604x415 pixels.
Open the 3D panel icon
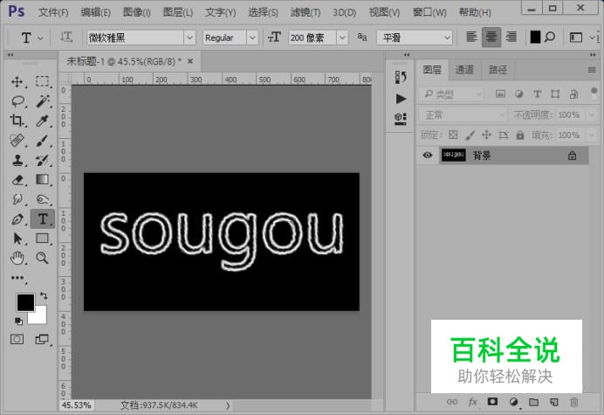[x=401, y=119]
